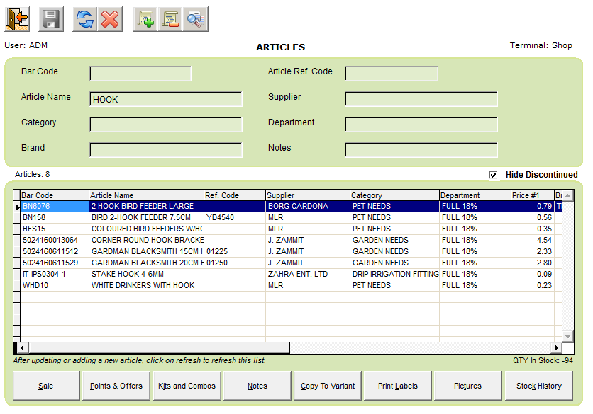Click the Article Name column header
Screen dimensions: 593x414
click(x=146, y=195)
